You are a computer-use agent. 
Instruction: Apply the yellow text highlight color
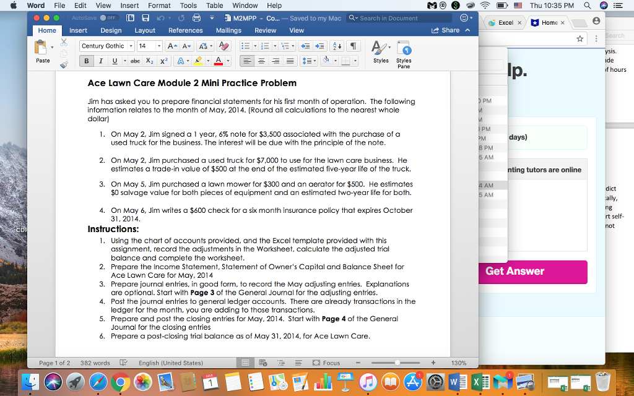coord(198,61)
